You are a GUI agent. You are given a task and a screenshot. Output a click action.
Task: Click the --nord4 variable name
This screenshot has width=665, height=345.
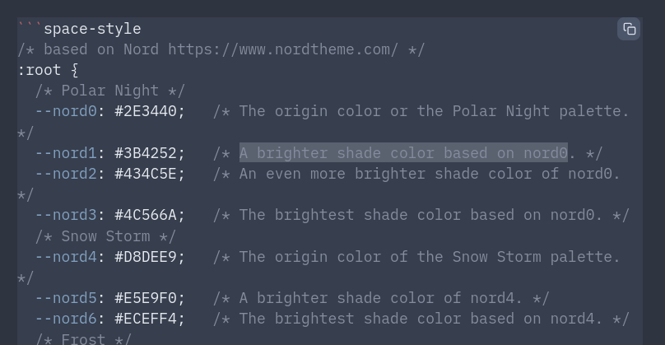pos(66,257)
